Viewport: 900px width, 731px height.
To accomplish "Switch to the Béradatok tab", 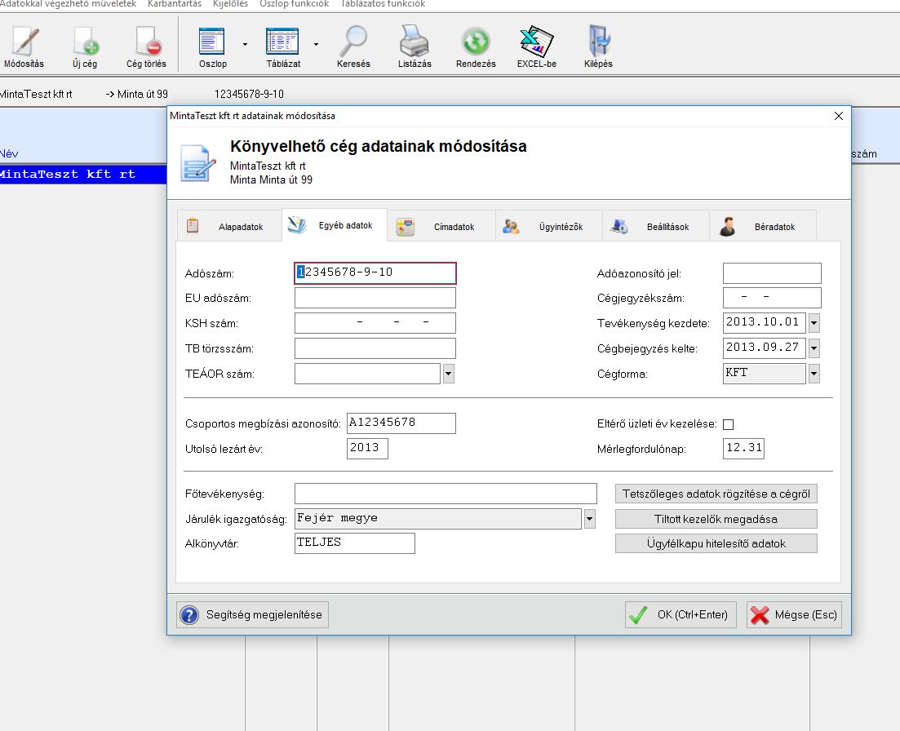I will coord(762,227).
